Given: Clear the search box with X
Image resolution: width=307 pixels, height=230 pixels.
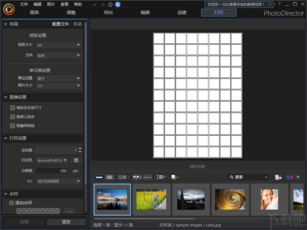Looking at the screenshot, I should (x=266, y=177).
